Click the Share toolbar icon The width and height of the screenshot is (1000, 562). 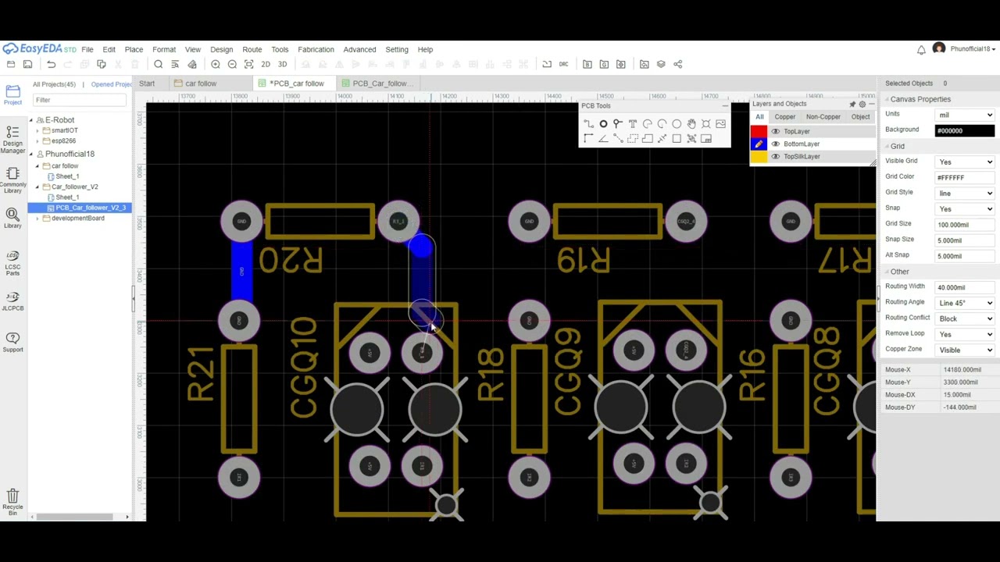[x=677, y=64]
